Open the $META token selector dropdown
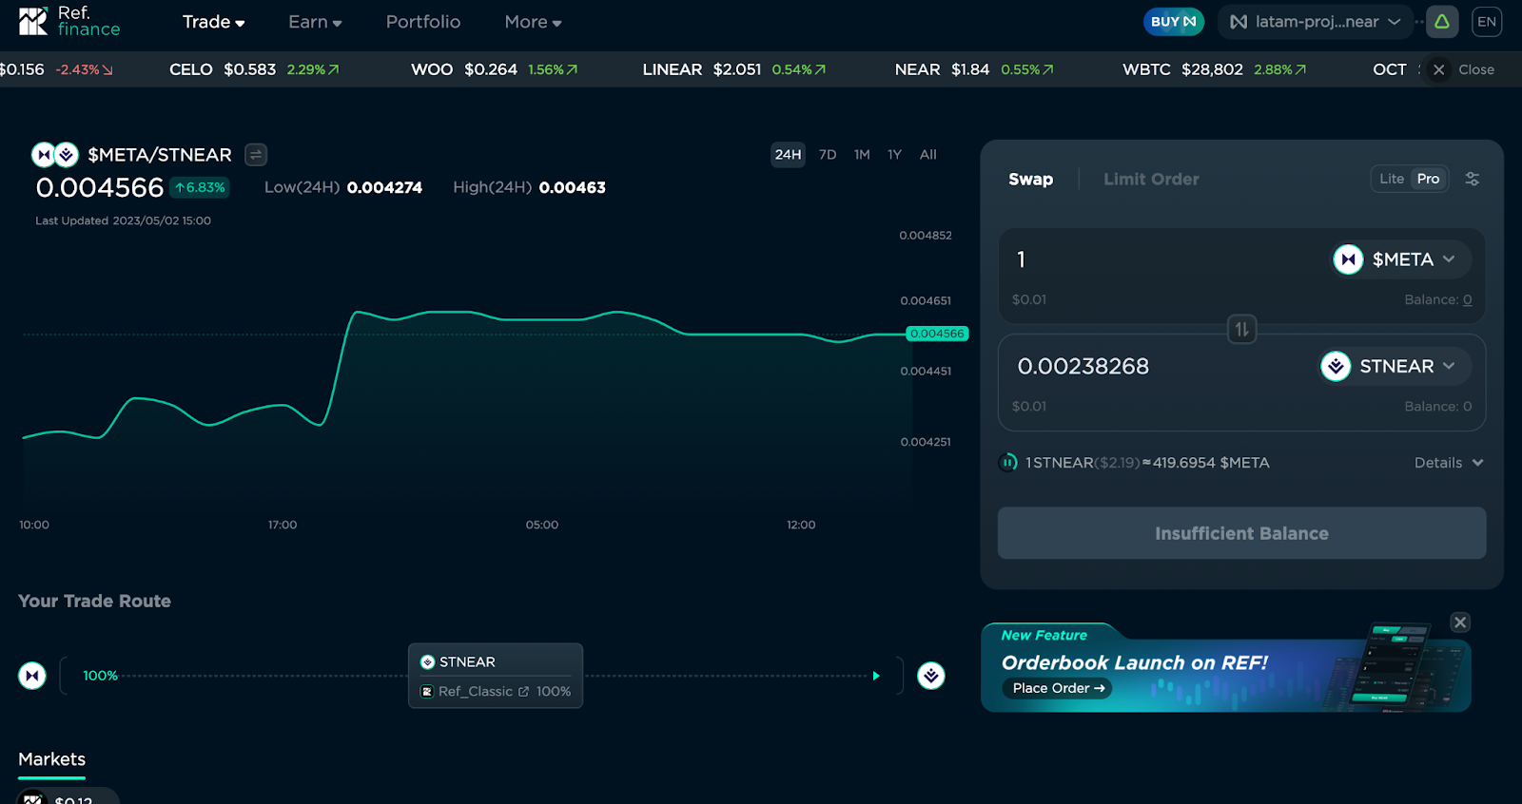Screen dimensions: 1522x804 coord(1400,259)
